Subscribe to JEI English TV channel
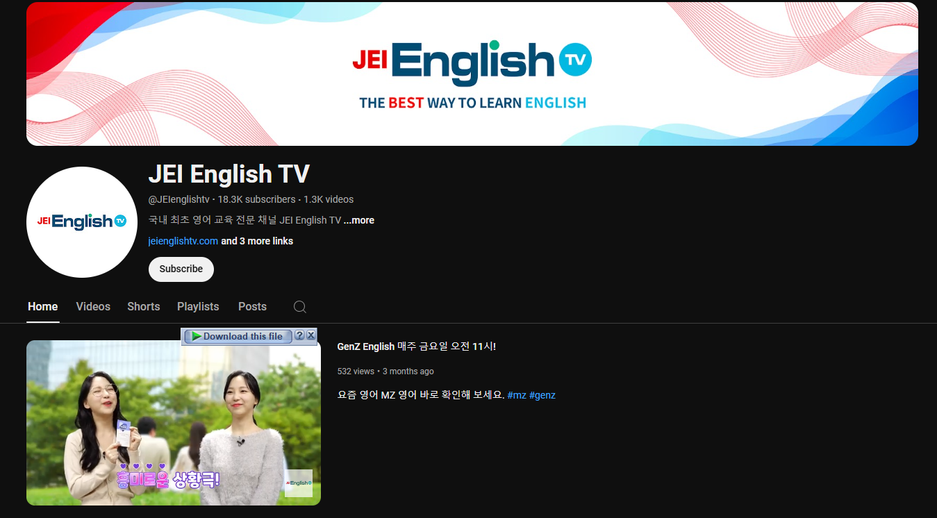Viewport: 937px width, 518px height. click(x=181, y=269)
